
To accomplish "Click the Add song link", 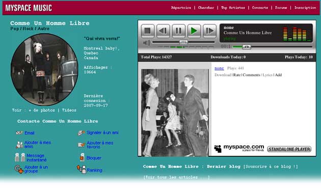I will click(x=278, y=75).
